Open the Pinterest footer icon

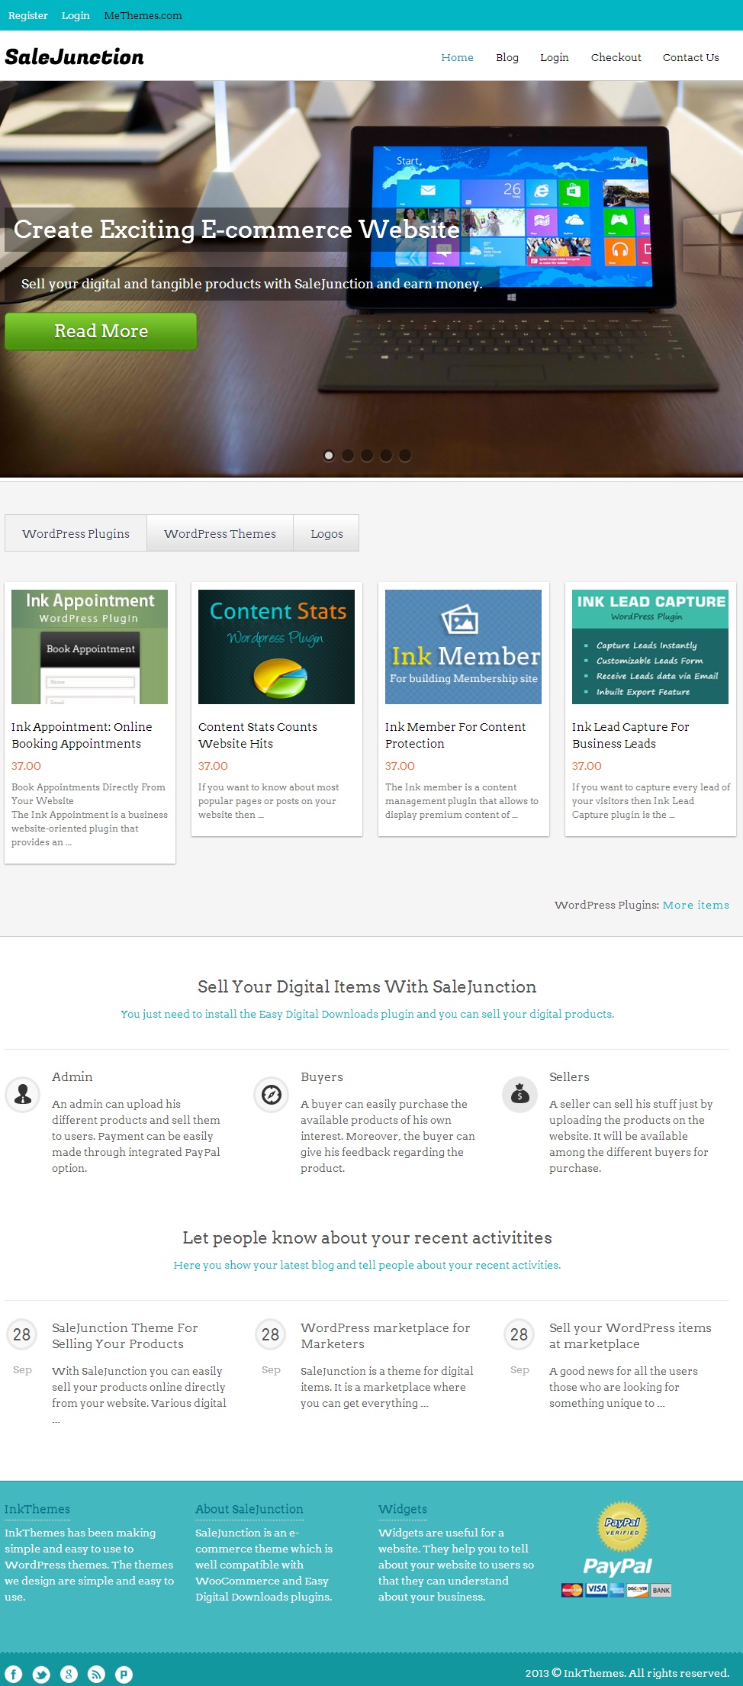124,1674
